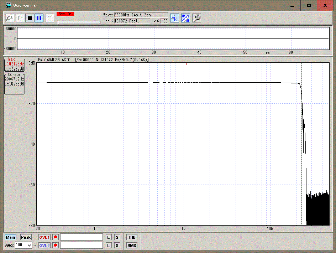Open settings with the wrench icon
This screenshot has width=336, height=253.
coord(196,18)
